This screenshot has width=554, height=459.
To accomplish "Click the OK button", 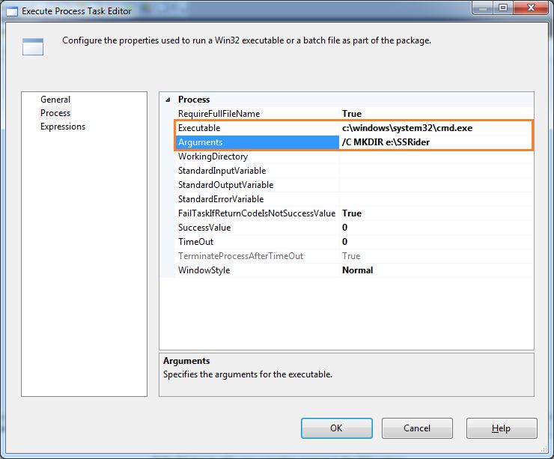I will [x=336, y=428].
